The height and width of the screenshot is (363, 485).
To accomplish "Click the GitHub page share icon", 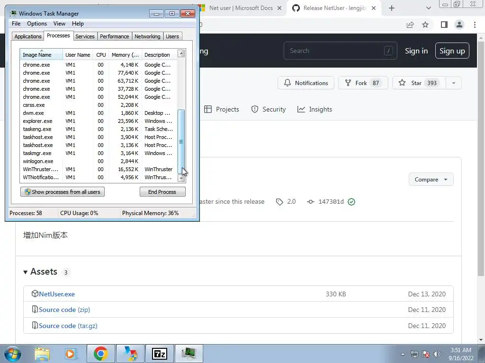I will [410, 25].
